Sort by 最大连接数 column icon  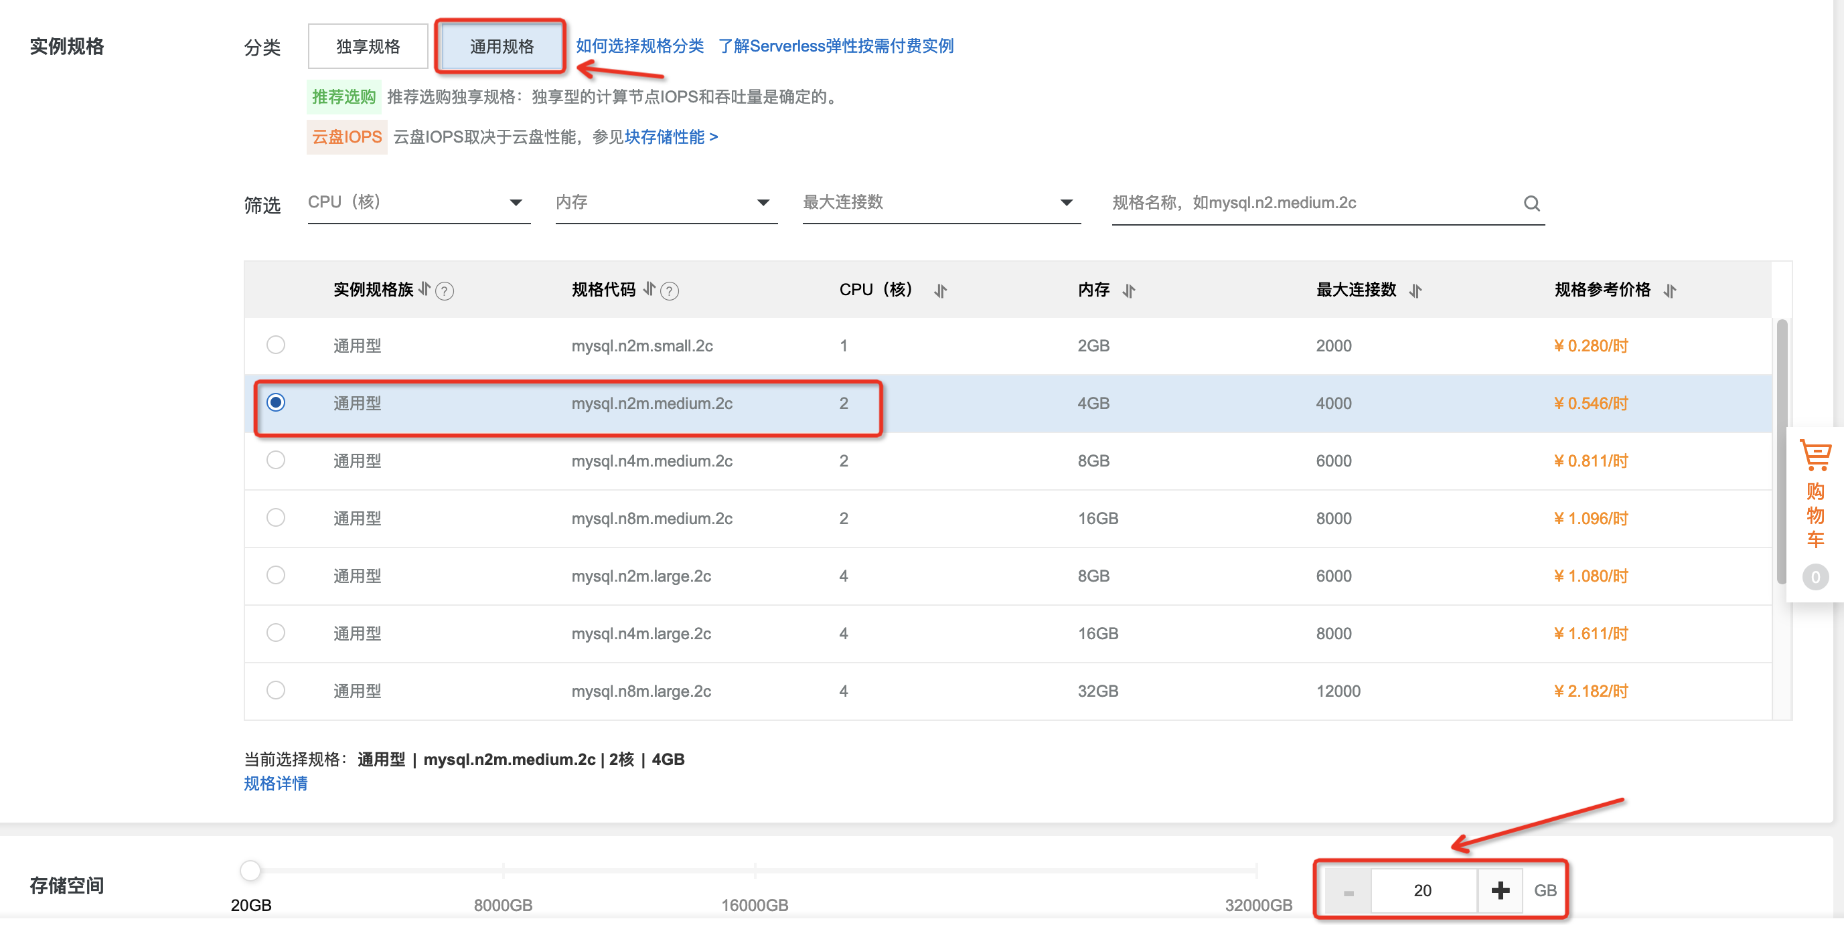pyautogui.click(x=1415, y=290)
